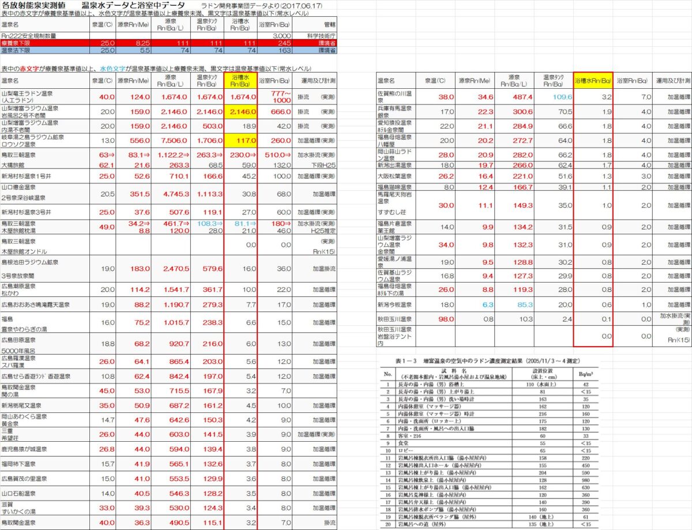692x530 pixels.
Task: Click the 4,745.3 cell for 山口俵金温泉
Action: pos(172,195)
